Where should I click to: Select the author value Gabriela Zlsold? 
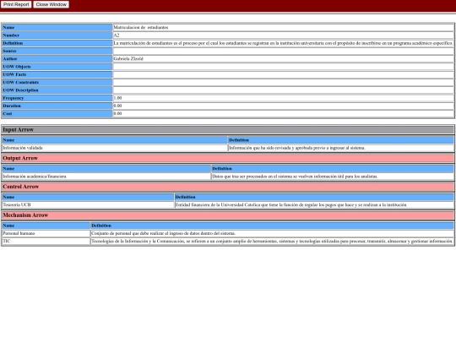pos(128,59)
